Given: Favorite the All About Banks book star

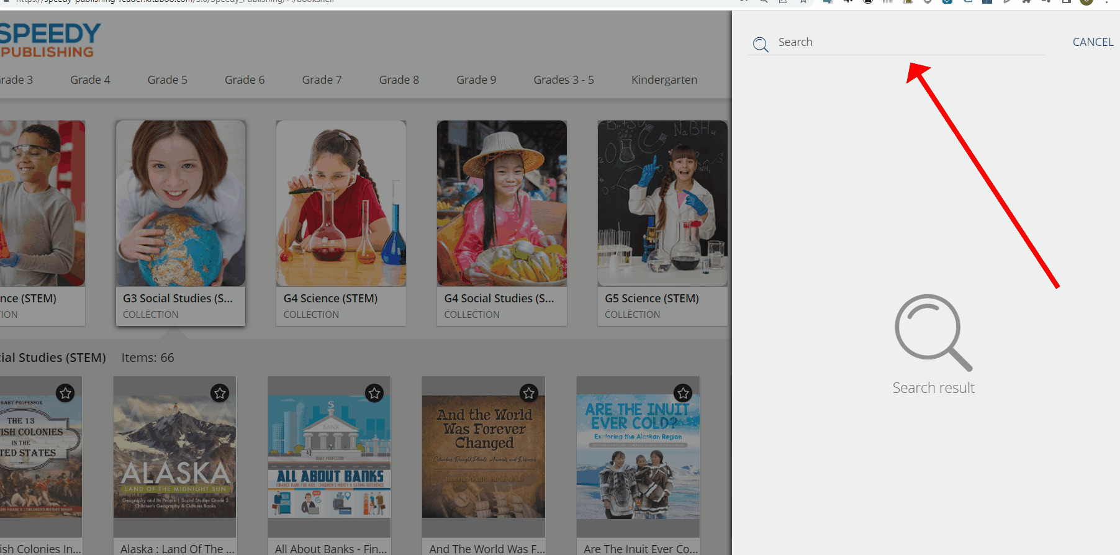Looking at the screenshot, I should click(374, 393).
